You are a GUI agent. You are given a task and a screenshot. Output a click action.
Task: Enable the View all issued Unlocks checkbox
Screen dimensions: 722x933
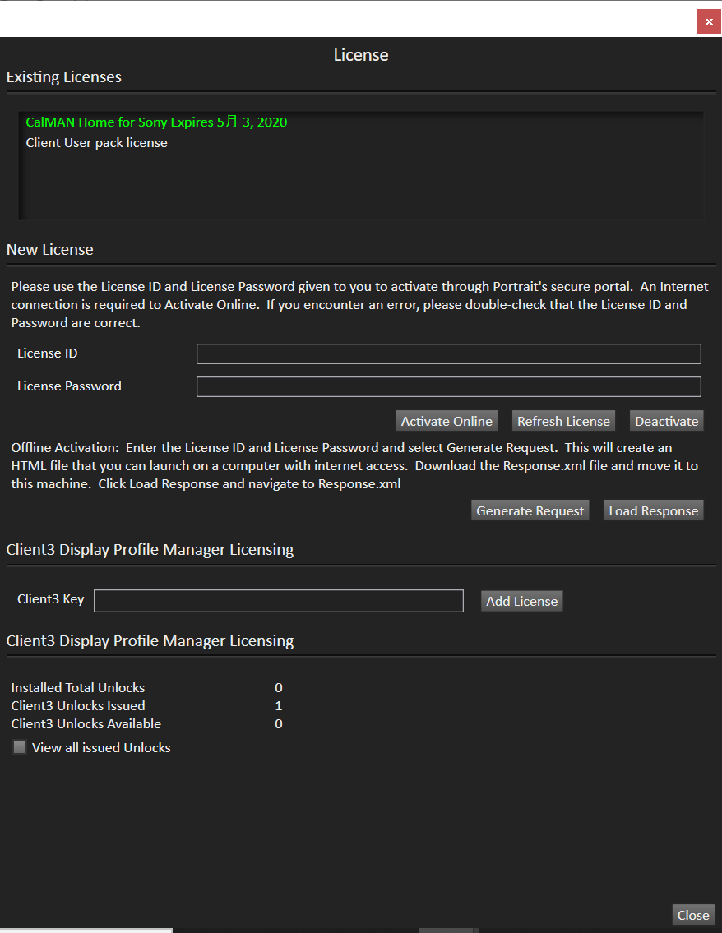tap(20, 747)
